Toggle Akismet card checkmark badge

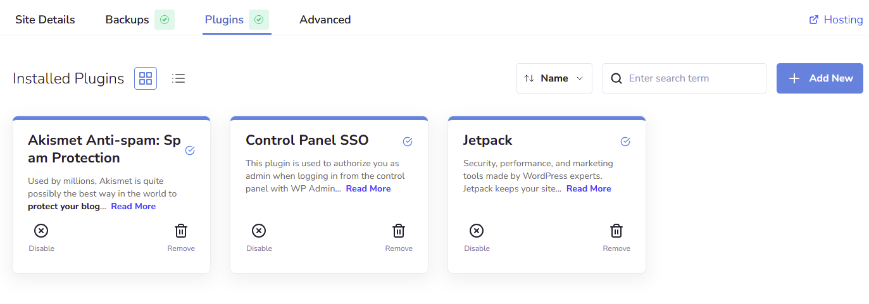click(x=190, y=150)
